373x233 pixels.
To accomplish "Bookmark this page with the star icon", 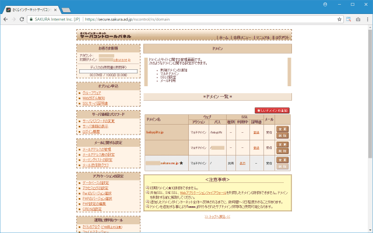I will pos(340,19).
